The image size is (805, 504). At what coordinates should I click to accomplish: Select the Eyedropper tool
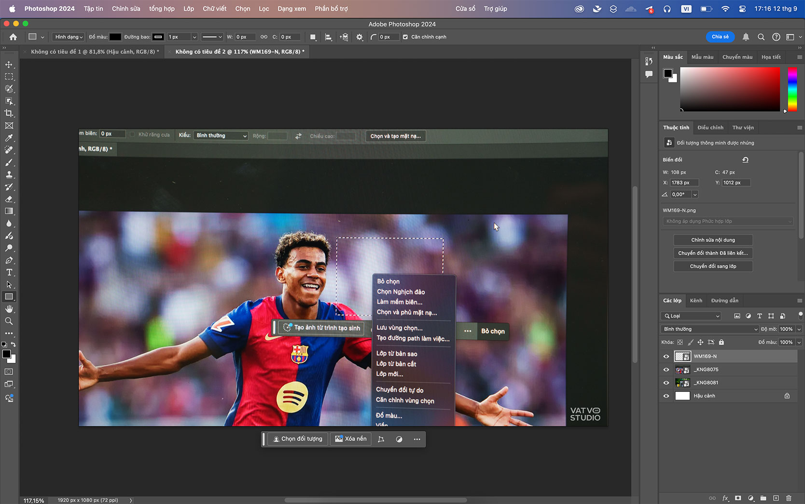point(9,138)
